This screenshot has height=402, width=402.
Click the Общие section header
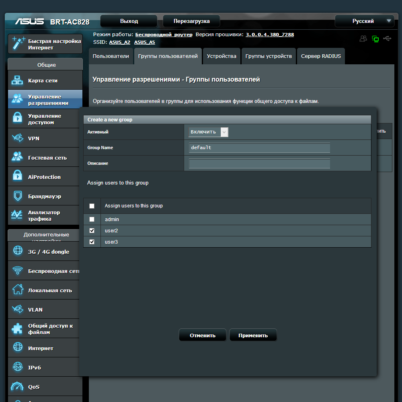click(x=45, y=65)
